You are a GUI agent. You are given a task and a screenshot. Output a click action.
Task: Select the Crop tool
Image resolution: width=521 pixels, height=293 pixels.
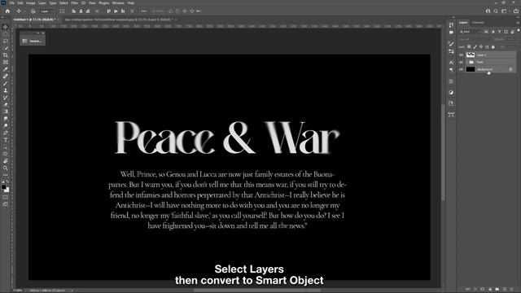pyautogui.click(x=6, y=55)
